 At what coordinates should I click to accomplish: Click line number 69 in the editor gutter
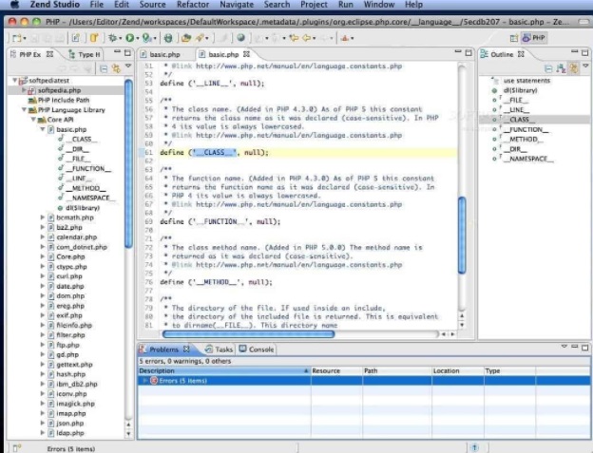point(148,222)
